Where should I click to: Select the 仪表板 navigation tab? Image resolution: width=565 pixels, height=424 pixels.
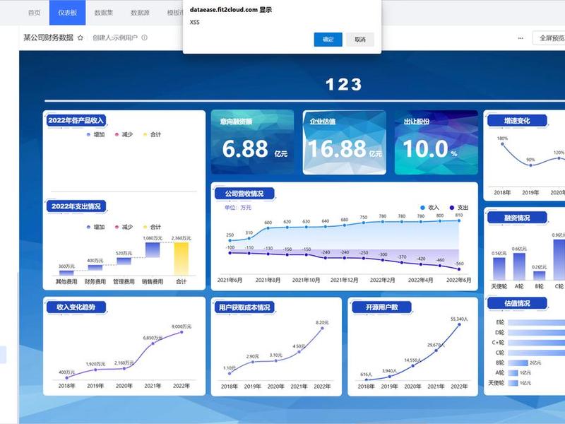point(67,13)
